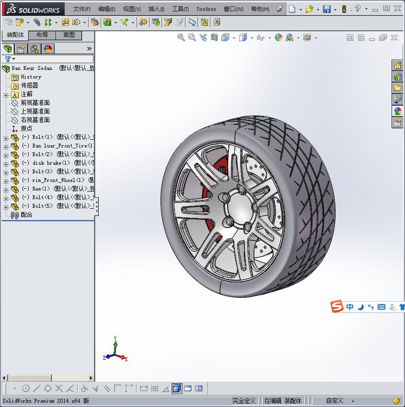Click the Interference Detection ruler icon
The image size is (405, 407).
click(192, 23)
